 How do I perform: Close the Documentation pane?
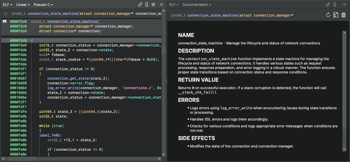pyautogui.click(x=344, y=4)
